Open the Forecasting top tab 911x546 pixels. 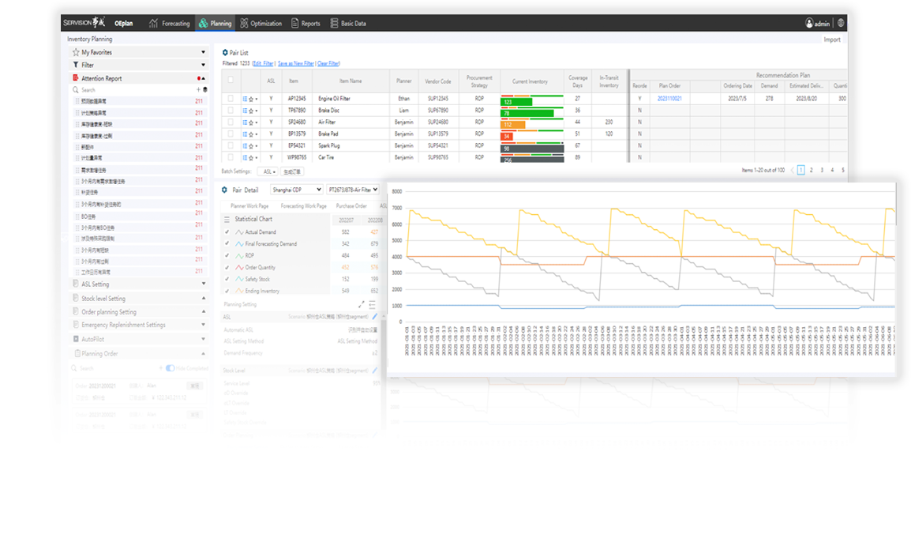tap(170, 23)
